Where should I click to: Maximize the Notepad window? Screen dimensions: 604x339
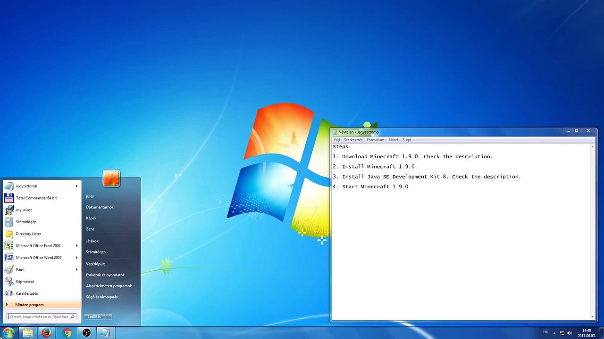pyautogui.click(x=576, y=131)
